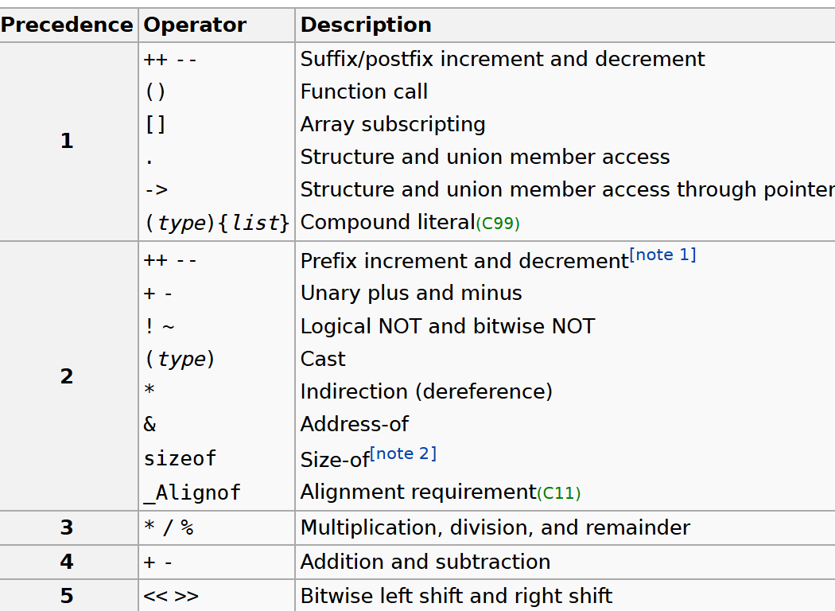Click the 'Description' column header

pyautogui.click(x=366, y=25)
